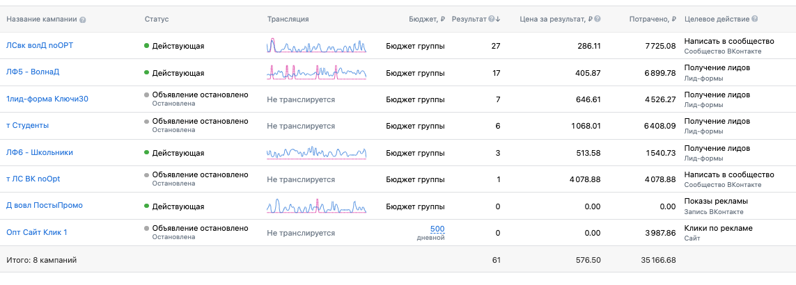Viewport: 796px width, 285px height.
Task: Click Не транслируется in т Студенты row
Action: point(301,126)
